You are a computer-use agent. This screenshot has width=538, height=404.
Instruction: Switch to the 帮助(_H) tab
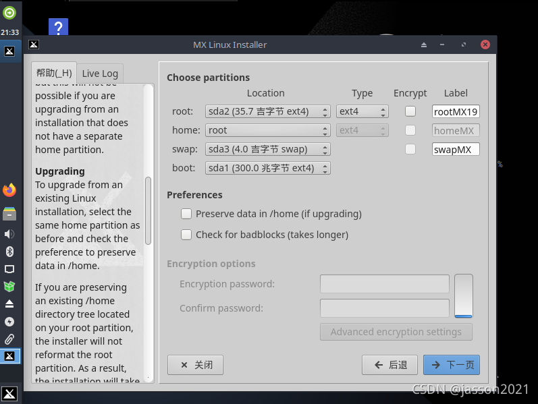point(54,73)
